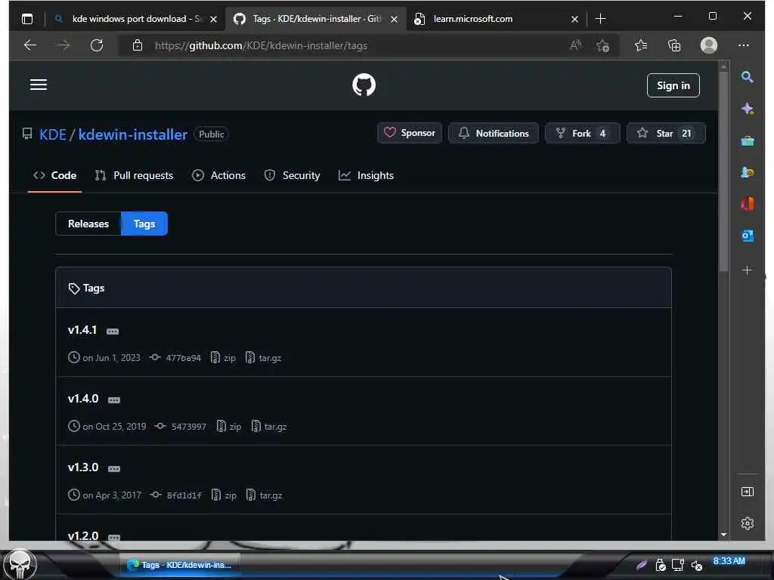
Task: Open the v1.4.0 tag
Action: pos(83,399)
